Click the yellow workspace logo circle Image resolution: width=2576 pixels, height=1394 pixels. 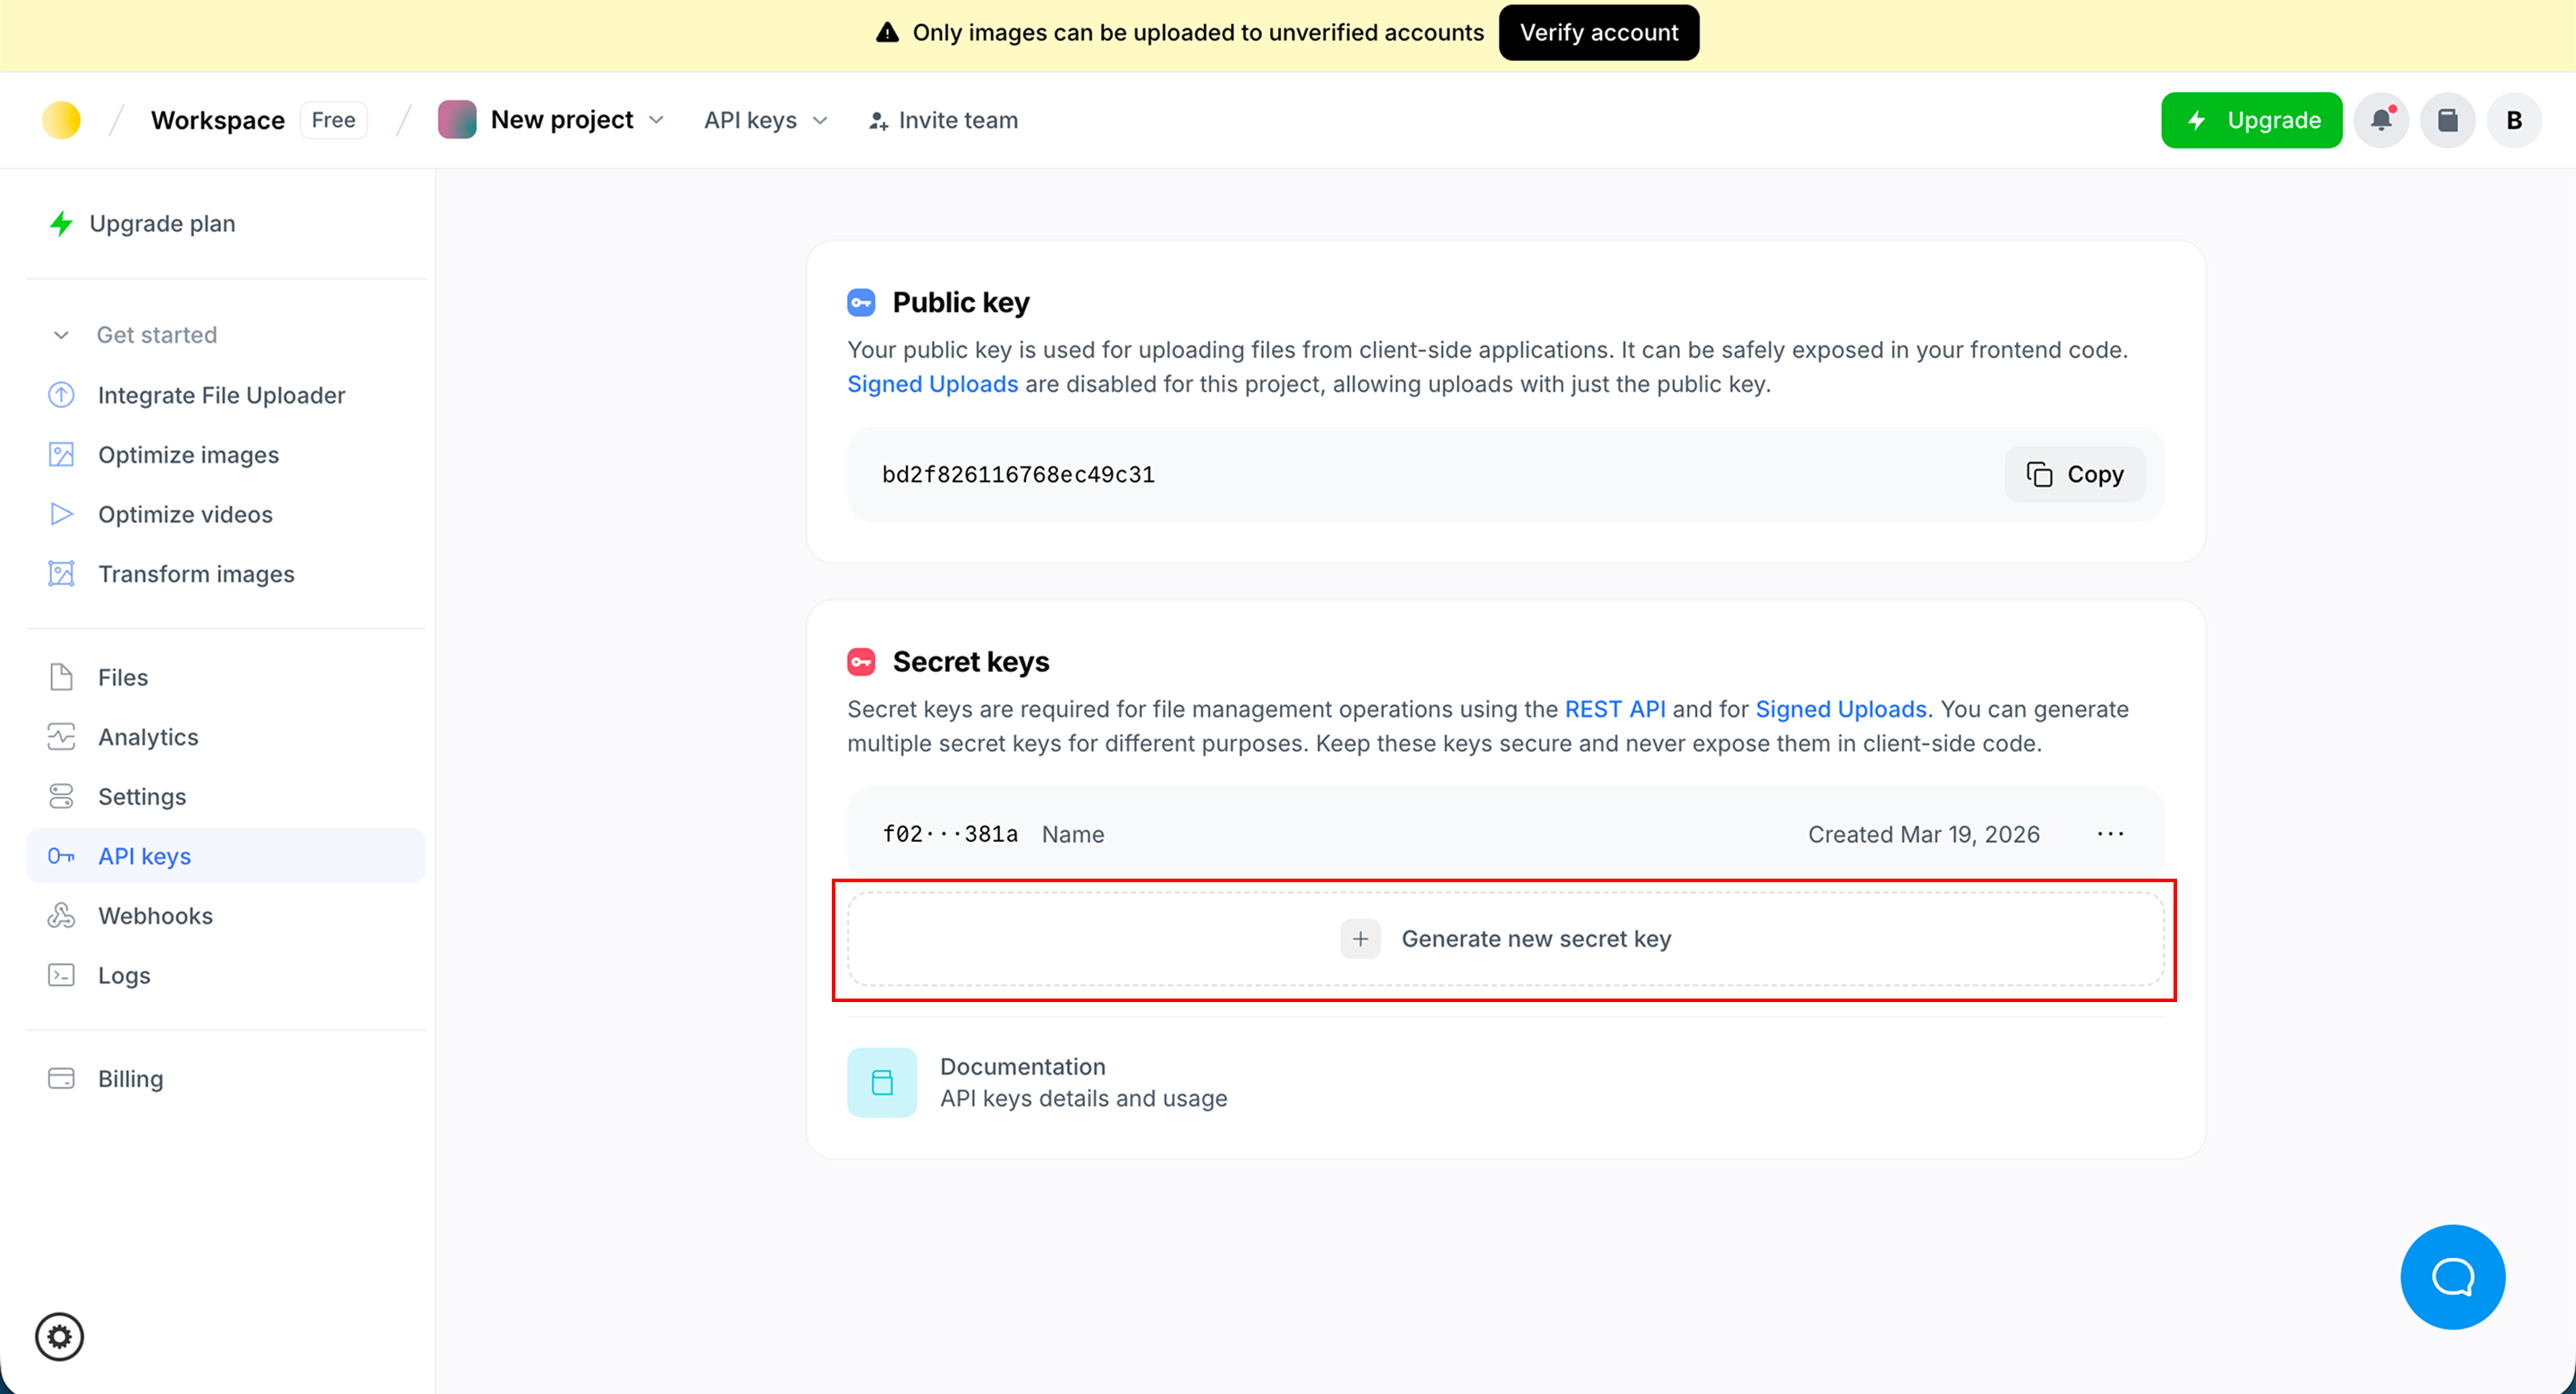coord(61,120)
